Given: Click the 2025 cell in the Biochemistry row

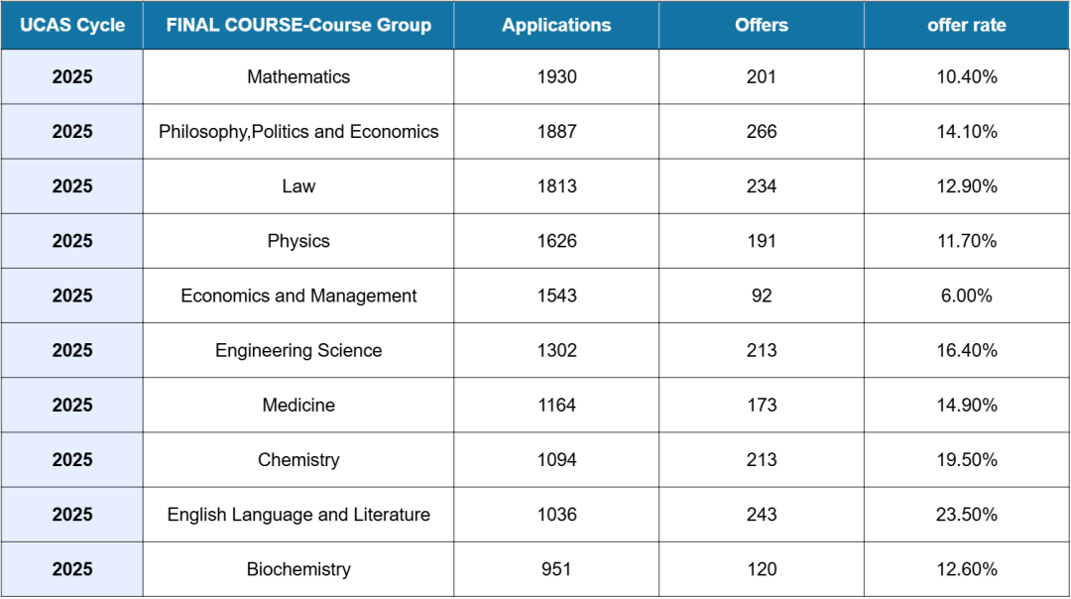Looking at the screenshot, I should click(x=72, y=569).
